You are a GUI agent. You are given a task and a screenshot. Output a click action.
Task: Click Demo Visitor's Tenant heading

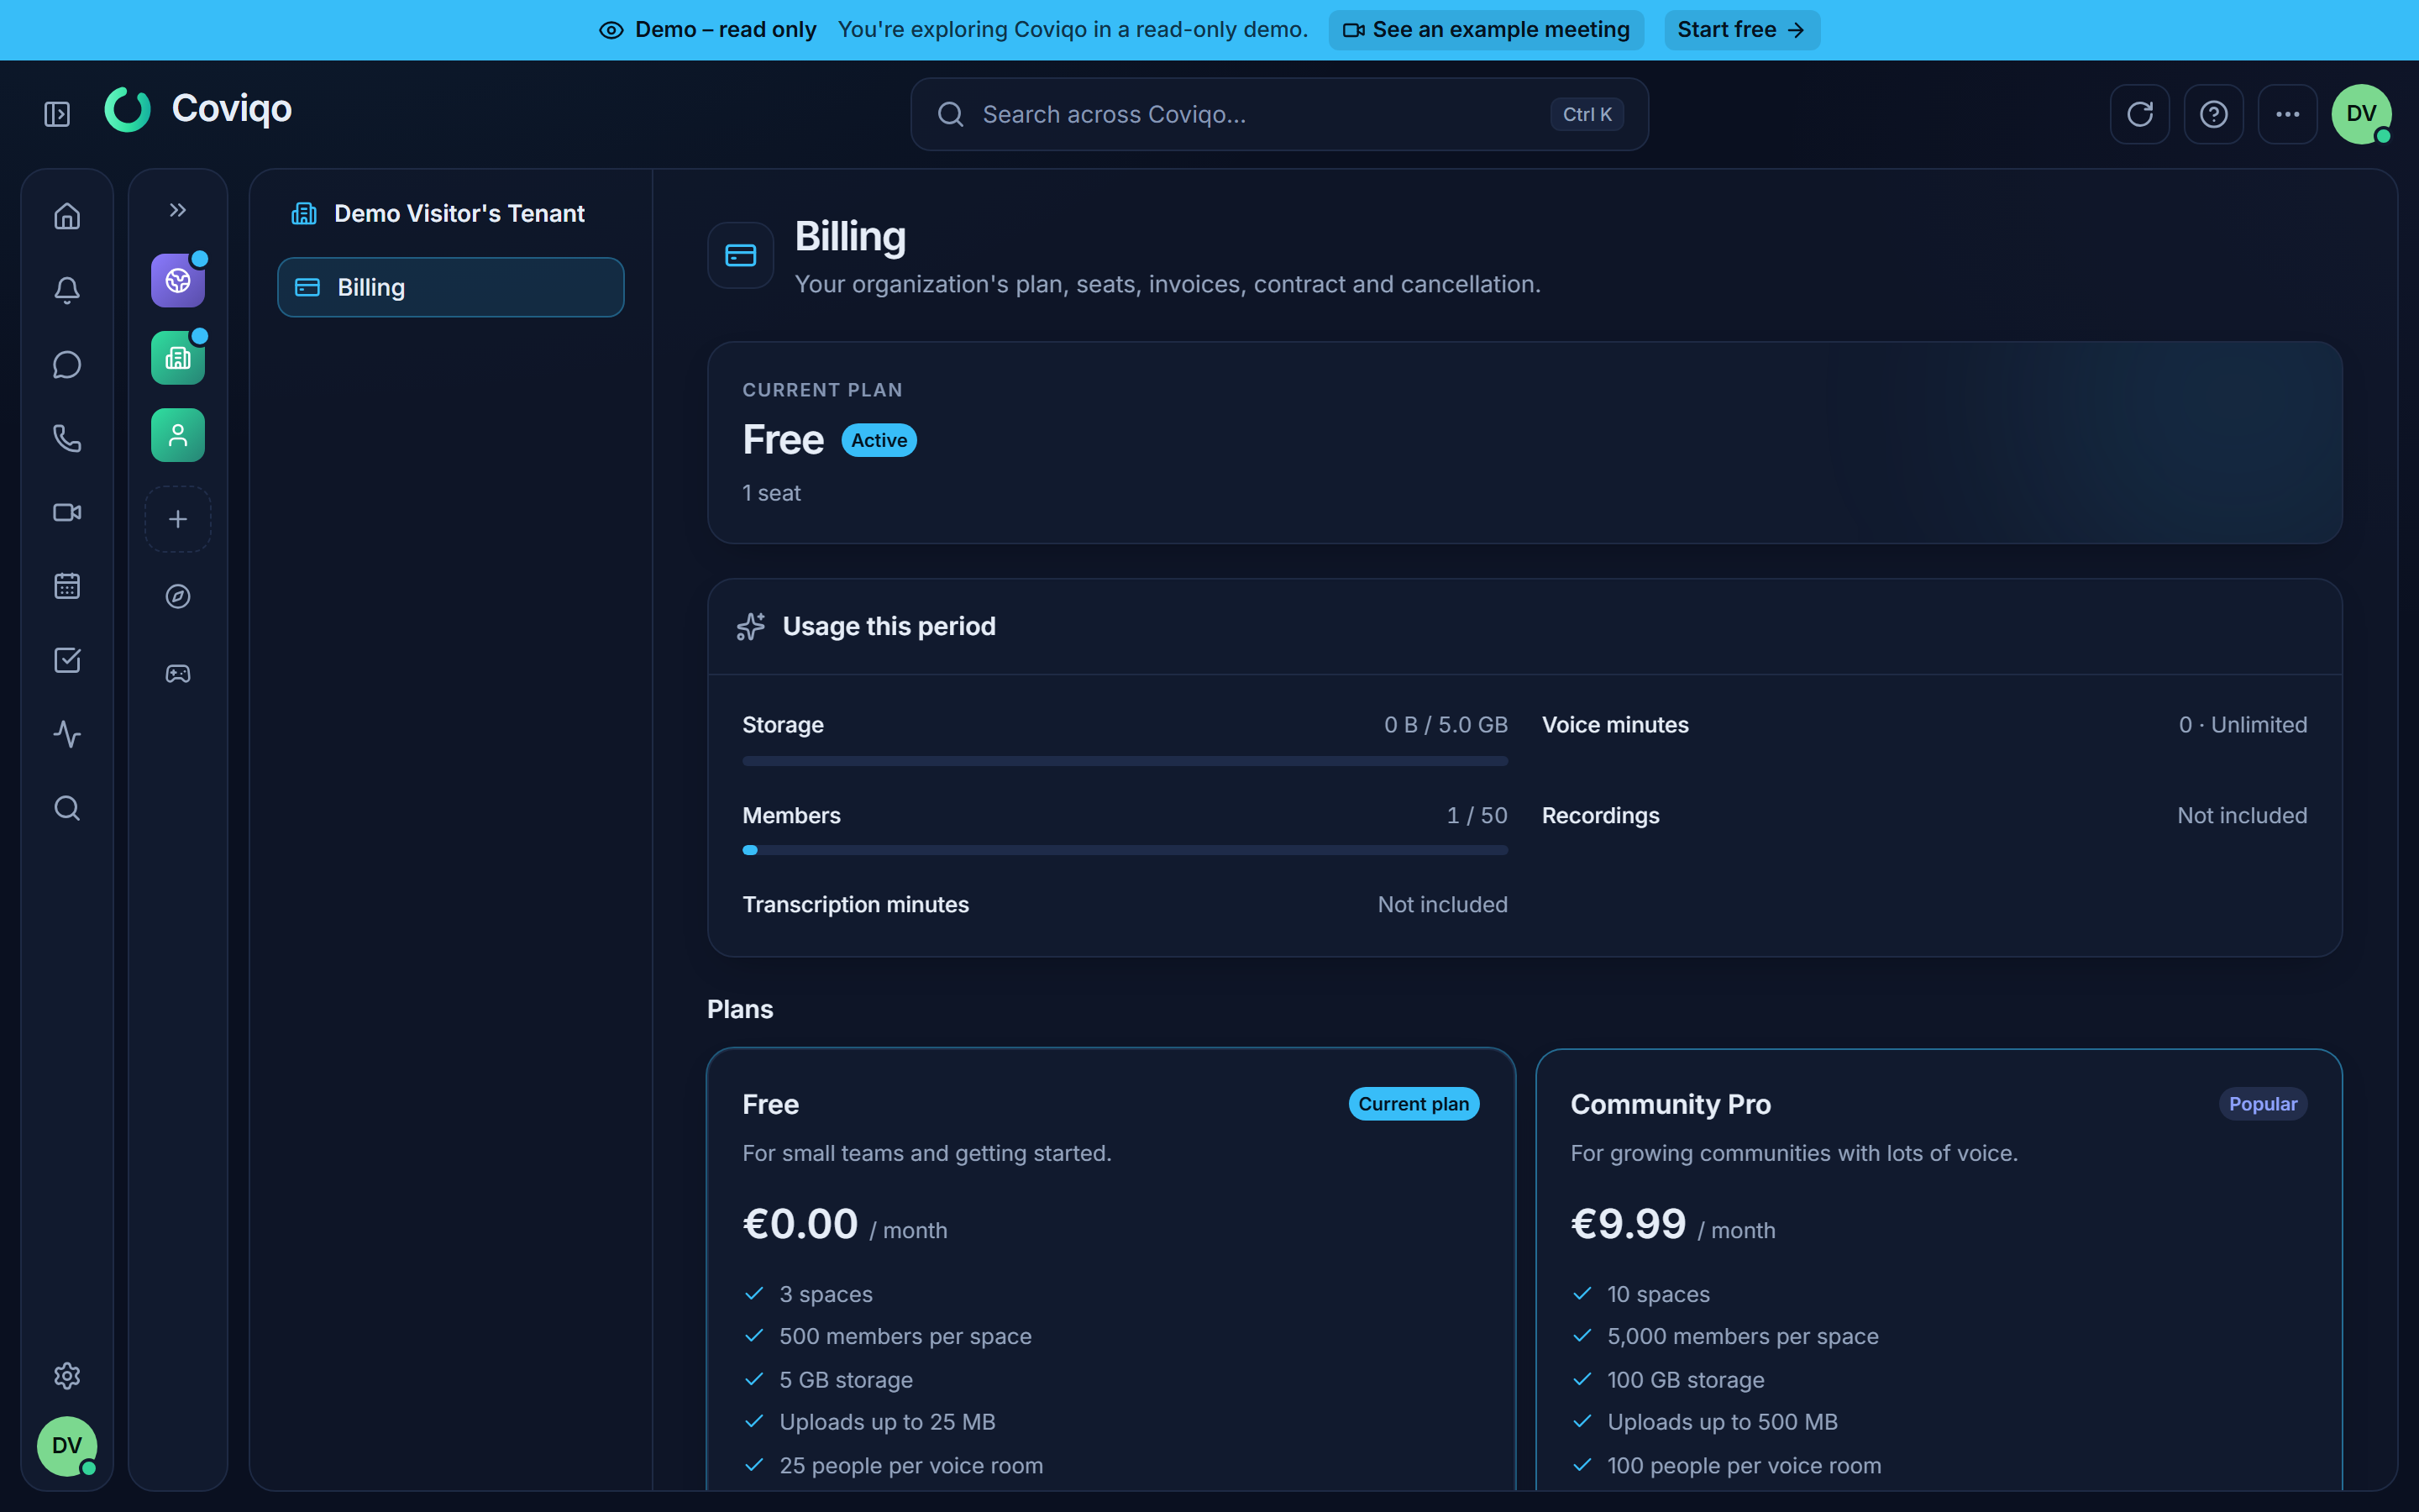tap(459, 213)
